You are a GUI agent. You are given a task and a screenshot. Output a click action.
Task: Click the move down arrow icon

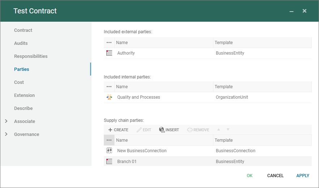228,129
